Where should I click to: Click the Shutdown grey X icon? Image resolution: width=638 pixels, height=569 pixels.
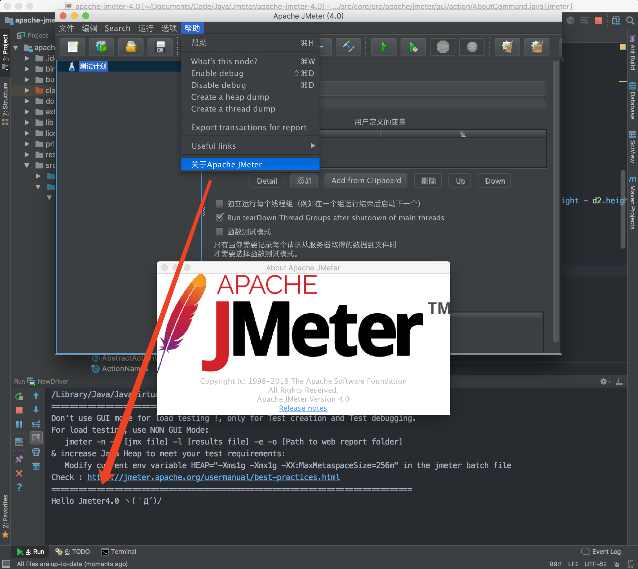pyautogui.click(x=472, y=47)
